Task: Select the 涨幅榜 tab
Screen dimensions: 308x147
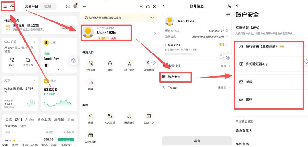Action: [59, 119]
